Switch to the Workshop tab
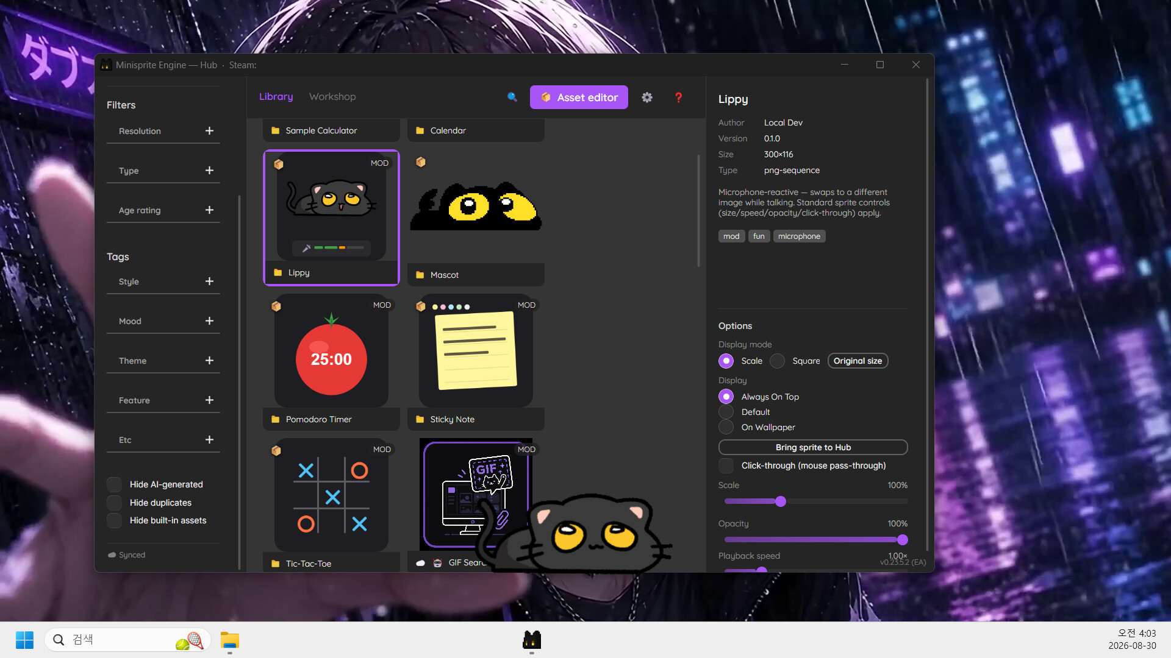Screen dimensions: 1171x658 coord(332,96)
